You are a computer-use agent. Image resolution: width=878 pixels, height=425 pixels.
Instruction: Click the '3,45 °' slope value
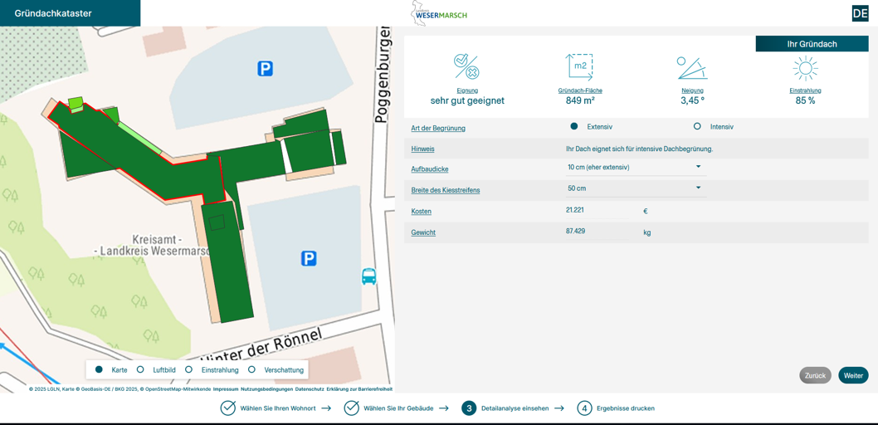(692, 100)
